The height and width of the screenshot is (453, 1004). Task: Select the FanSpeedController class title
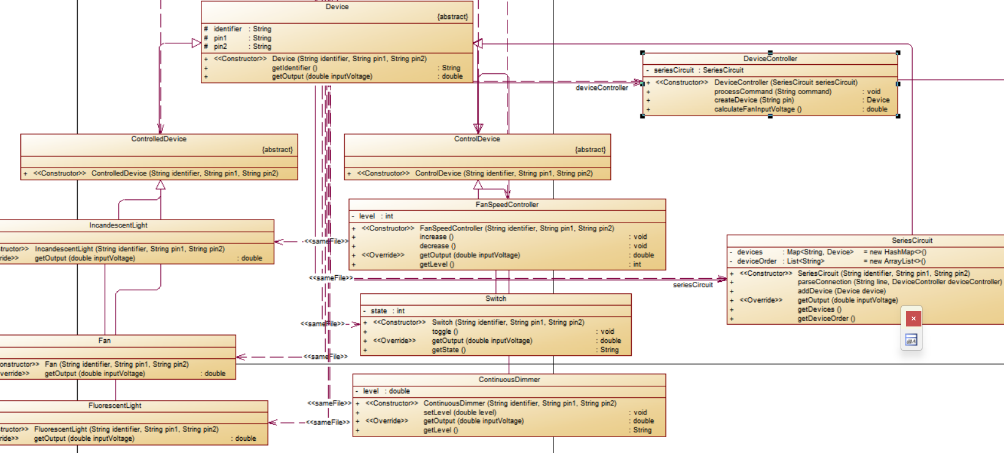(507, 205)
